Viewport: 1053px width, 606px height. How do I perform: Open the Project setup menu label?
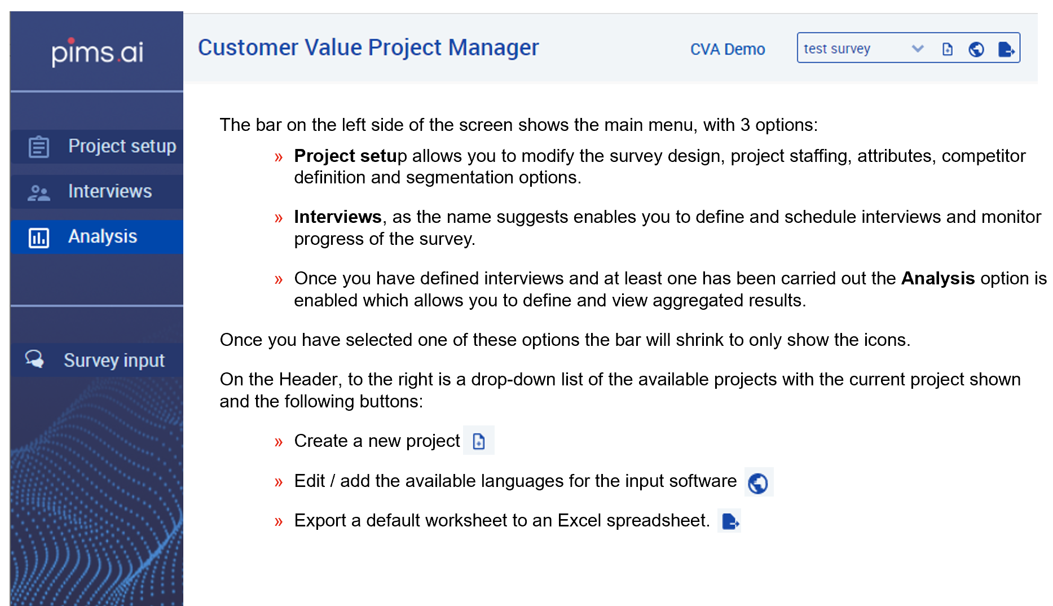(122, 146)
